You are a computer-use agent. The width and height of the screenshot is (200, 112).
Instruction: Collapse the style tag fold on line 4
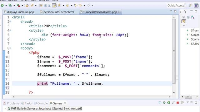coord(11,30)
